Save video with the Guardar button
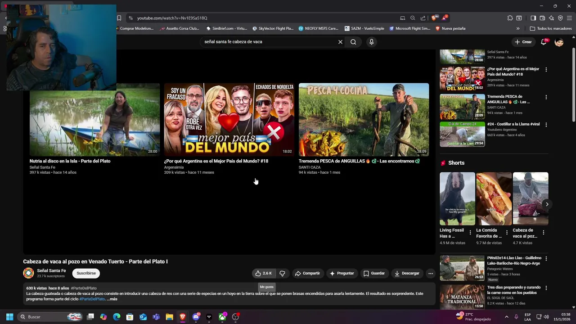Viewport: 576px width, 324px height. click(x=374, y=273)
